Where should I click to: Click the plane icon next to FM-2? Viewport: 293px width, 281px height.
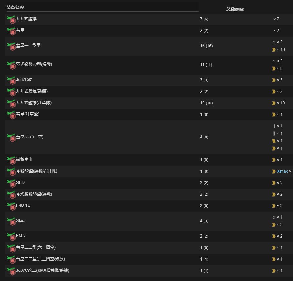pyautogui.click(x=11, y=236)
